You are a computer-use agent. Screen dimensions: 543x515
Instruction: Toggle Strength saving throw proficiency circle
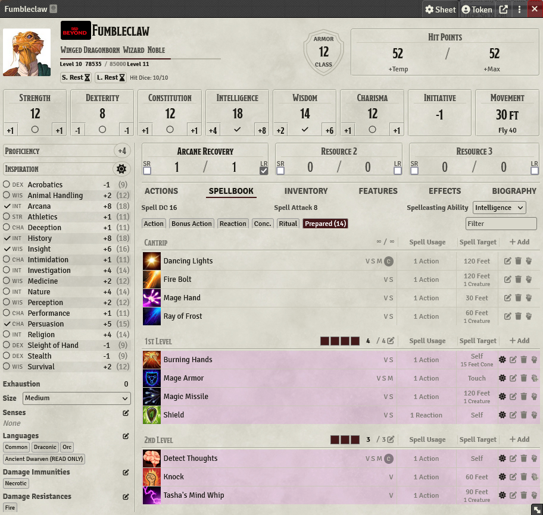point(35,130)
